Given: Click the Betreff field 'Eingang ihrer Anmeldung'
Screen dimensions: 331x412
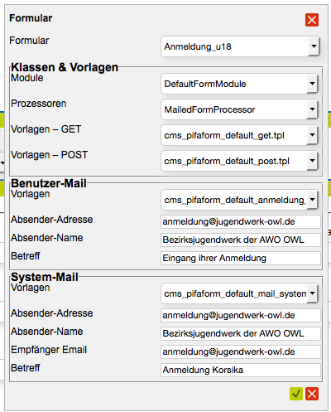Looking at the screenshot, I should click(x=241, y=258).
